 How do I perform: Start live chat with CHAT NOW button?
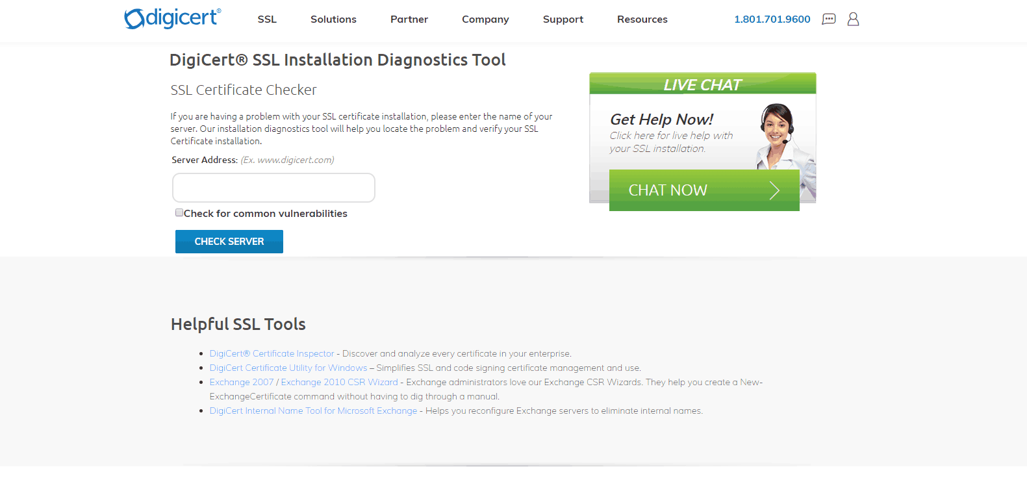click(x=704, y=190)
